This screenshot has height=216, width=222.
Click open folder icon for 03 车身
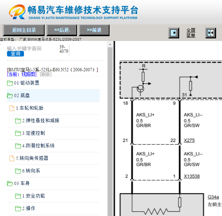(10, 184)
